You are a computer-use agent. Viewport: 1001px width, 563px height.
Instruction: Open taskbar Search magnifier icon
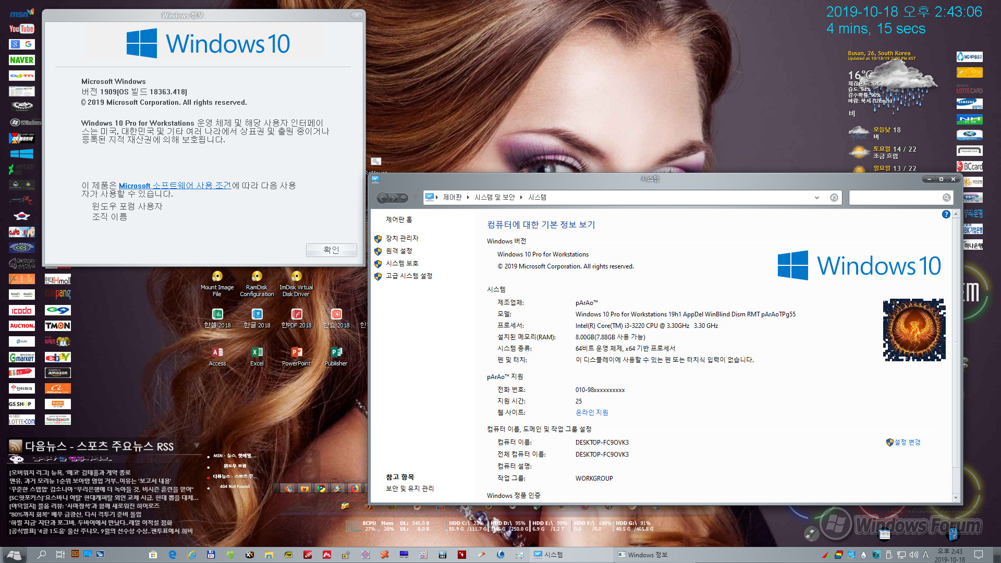(x=42, y=555)
